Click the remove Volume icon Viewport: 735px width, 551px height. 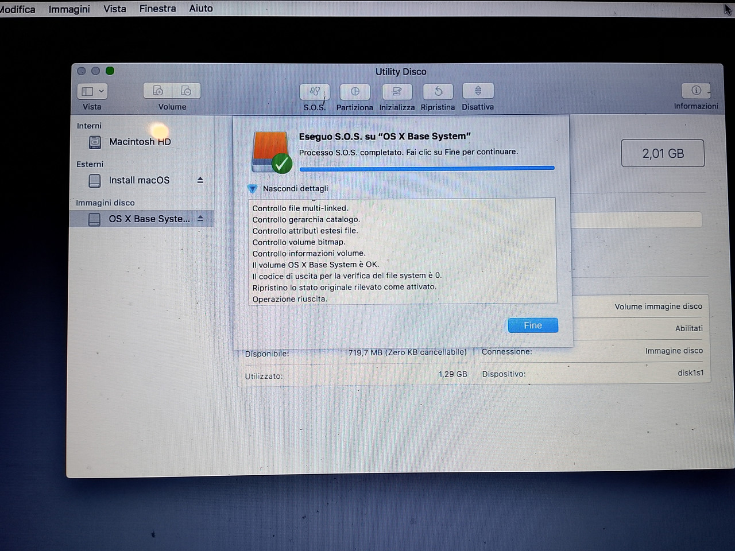coord(186,91)
